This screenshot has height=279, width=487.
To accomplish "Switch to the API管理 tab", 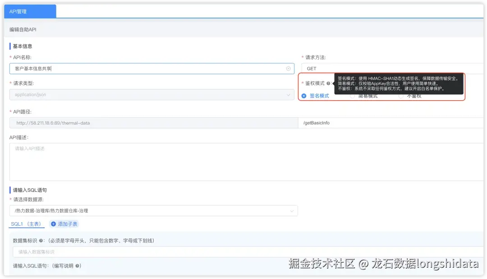I will pyautogui.click(x=30, y=11).
